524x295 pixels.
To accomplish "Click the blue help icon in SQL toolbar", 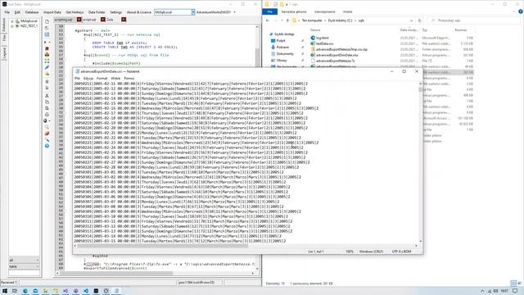I will click(47, 146).
